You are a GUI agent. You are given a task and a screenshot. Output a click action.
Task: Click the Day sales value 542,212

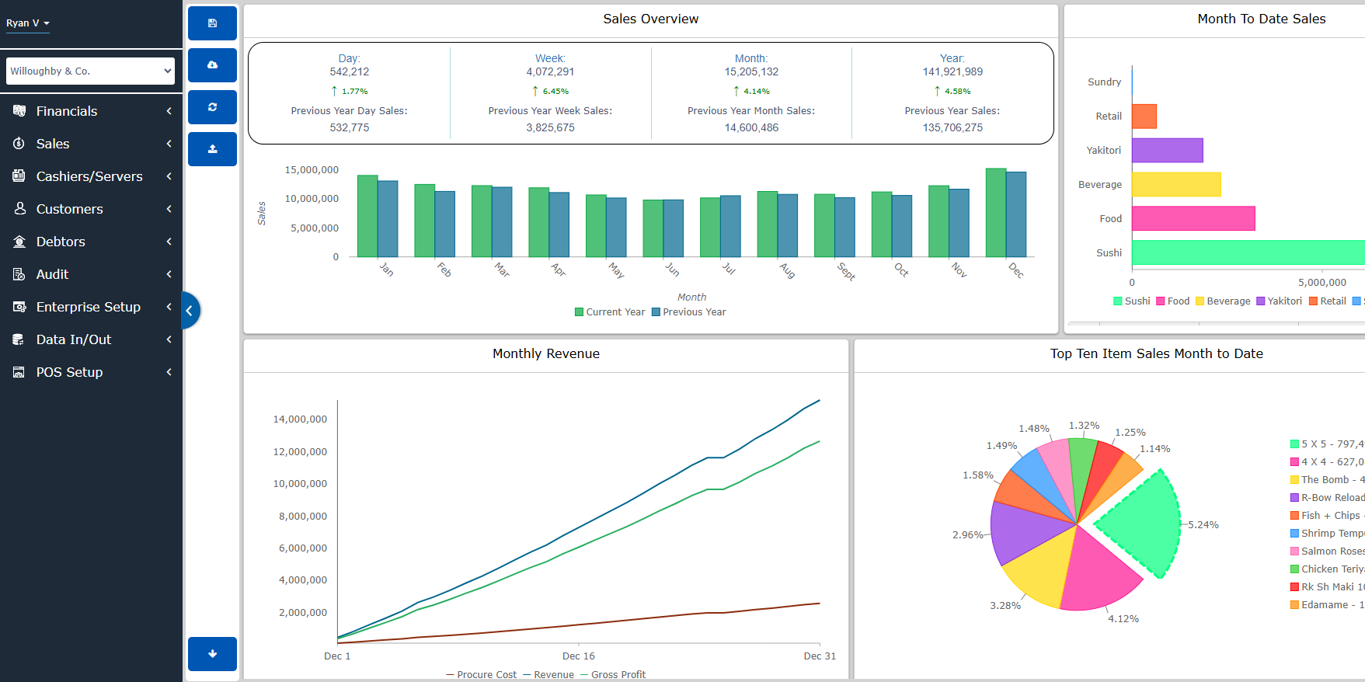[350, 71]
